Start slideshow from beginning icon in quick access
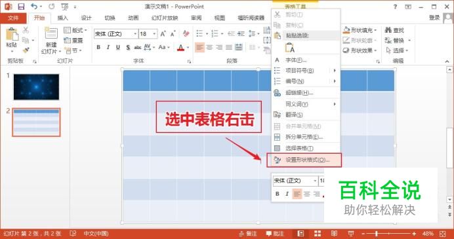 pyautogui.click(x=64, y=7)
